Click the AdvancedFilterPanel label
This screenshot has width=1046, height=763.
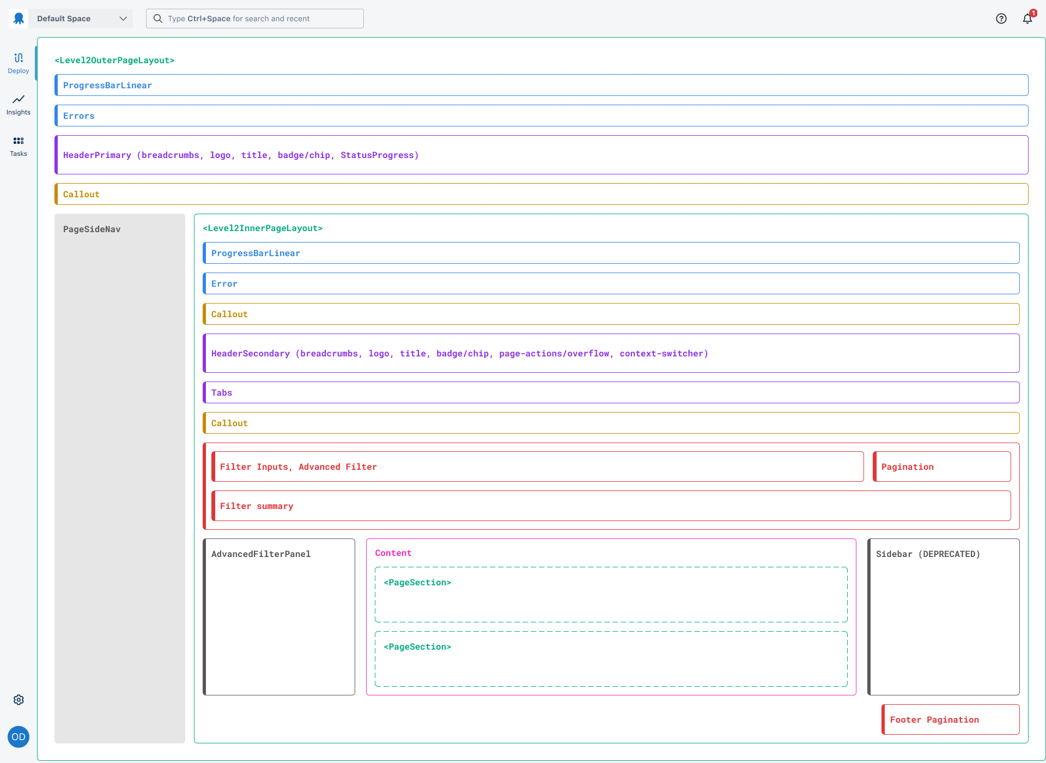click(261, 554)
